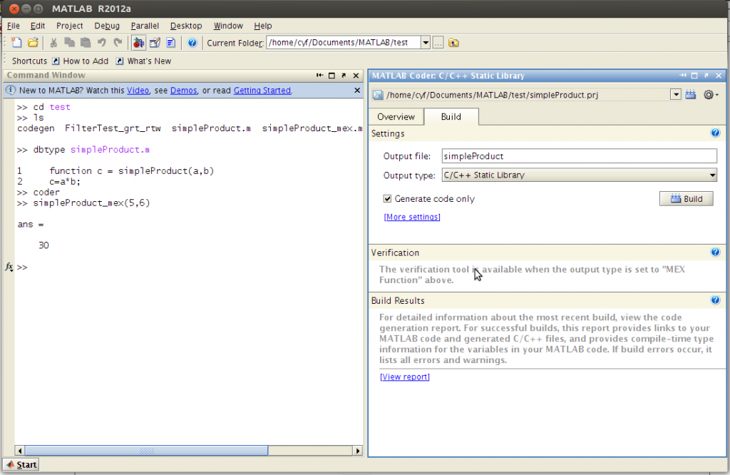Create a new file using the toolbar icon
This screenshot has height=475, width=730.
pos(16,42)
